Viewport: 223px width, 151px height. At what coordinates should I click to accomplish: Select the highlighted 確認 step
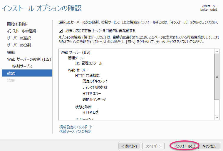coord(27,73)
